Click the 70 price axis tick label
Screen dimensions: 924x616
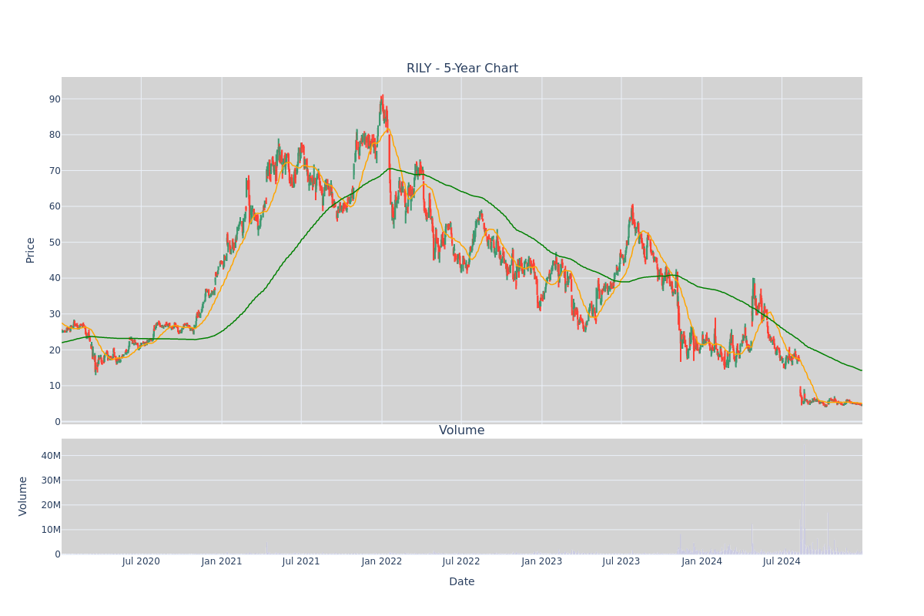[55, 171]
